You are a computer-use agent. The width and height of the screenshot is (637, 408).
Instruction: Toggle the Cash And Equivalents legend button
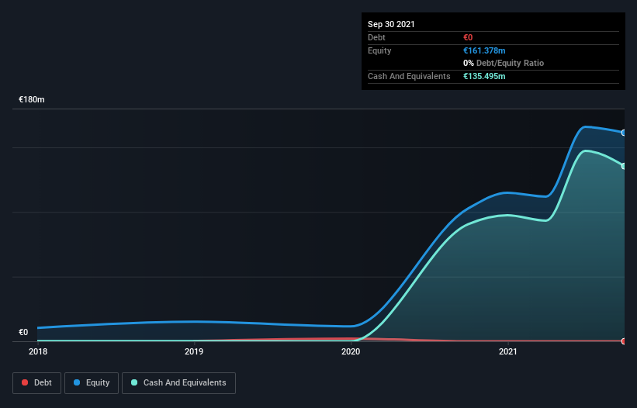click(x=178, y=383)
